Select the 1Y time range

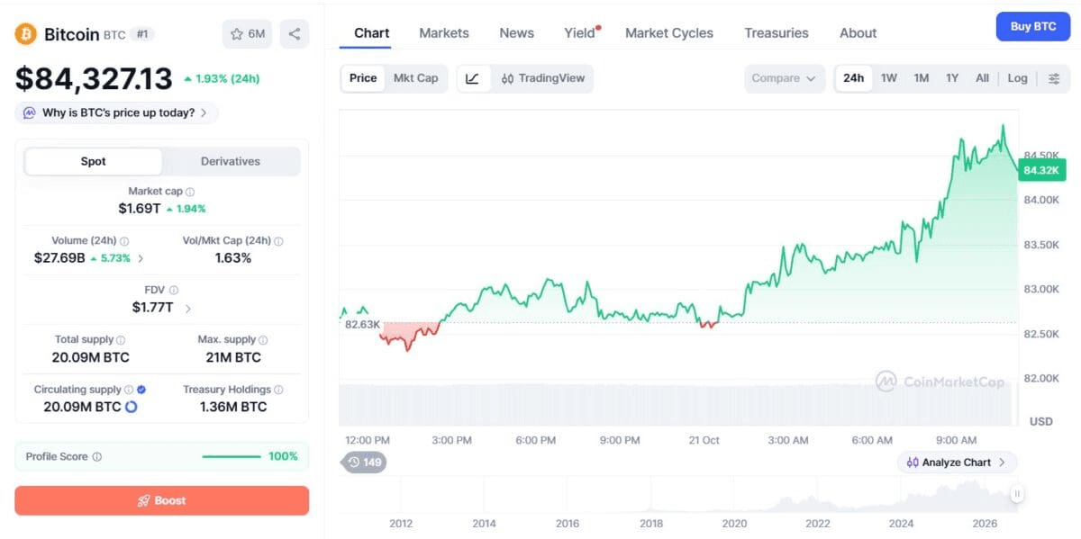[x=952, y=78]
